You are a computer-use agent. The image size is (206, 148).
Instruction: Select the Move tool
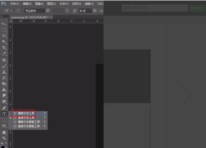[4, 24]
